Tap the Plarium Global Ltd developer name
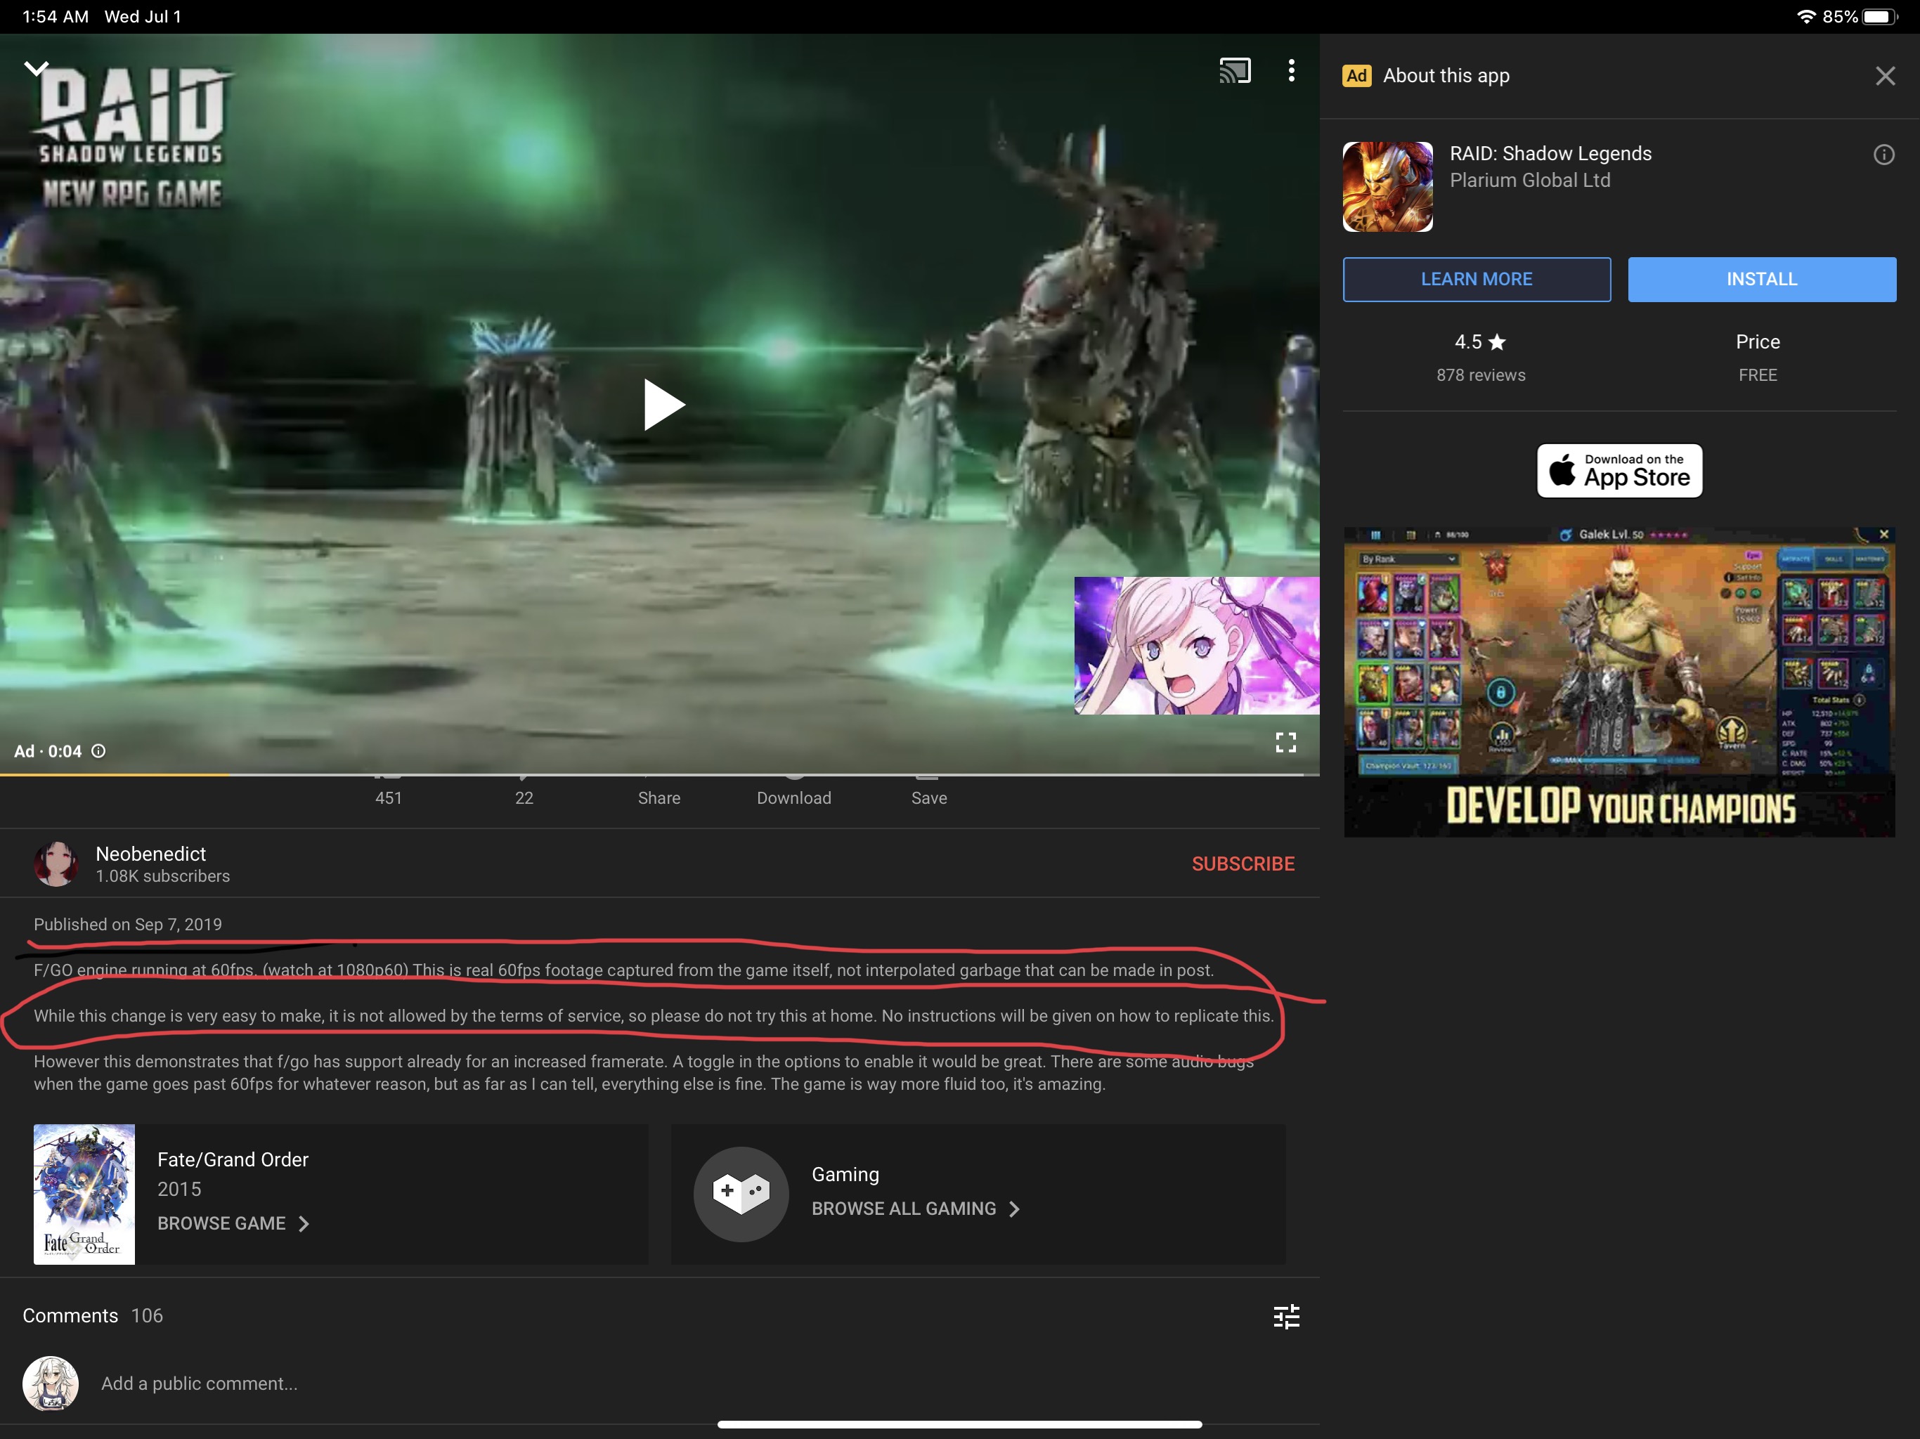This screenshot has width=1920, height=1439. coord(1529,181)
